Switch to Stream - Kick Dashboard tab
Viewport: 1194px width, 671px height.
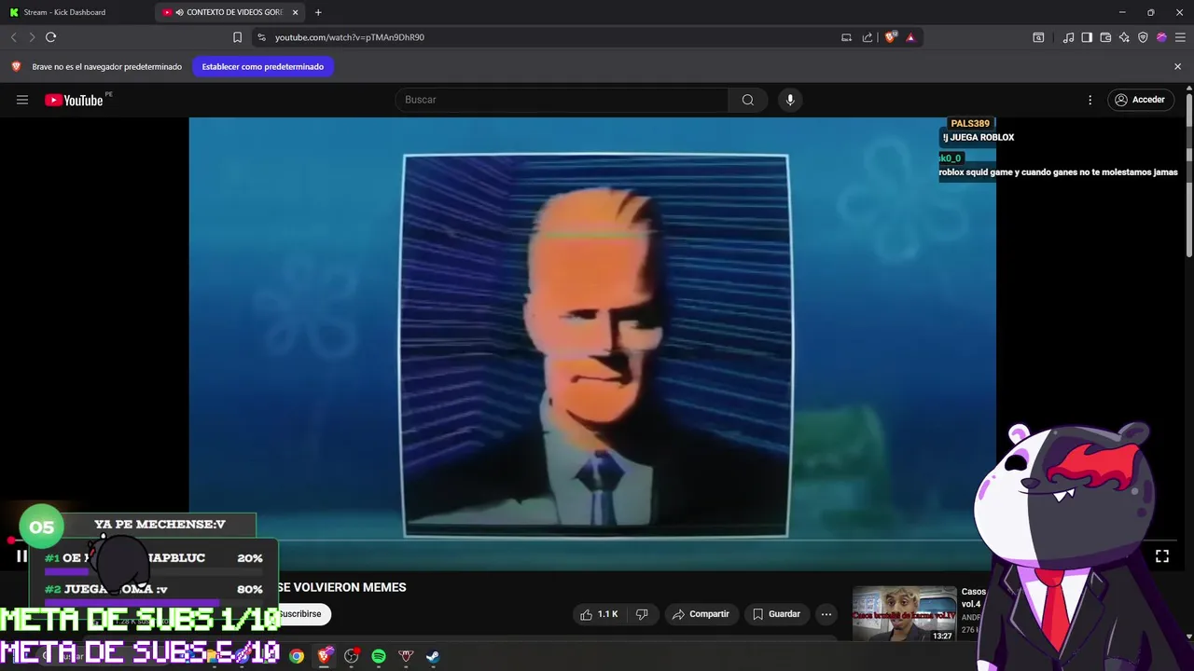point(75,12)
